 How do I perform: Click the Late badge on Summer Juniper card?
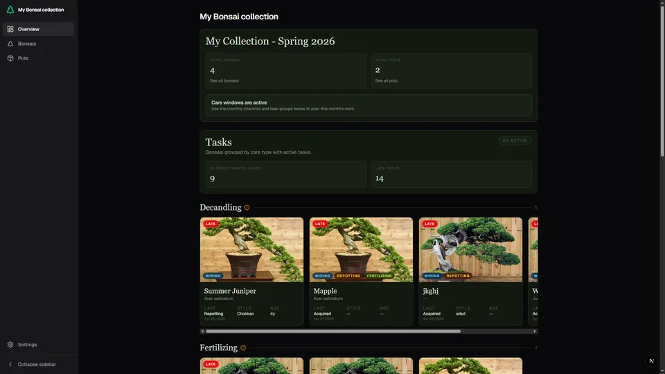click(x=211, y=224)
